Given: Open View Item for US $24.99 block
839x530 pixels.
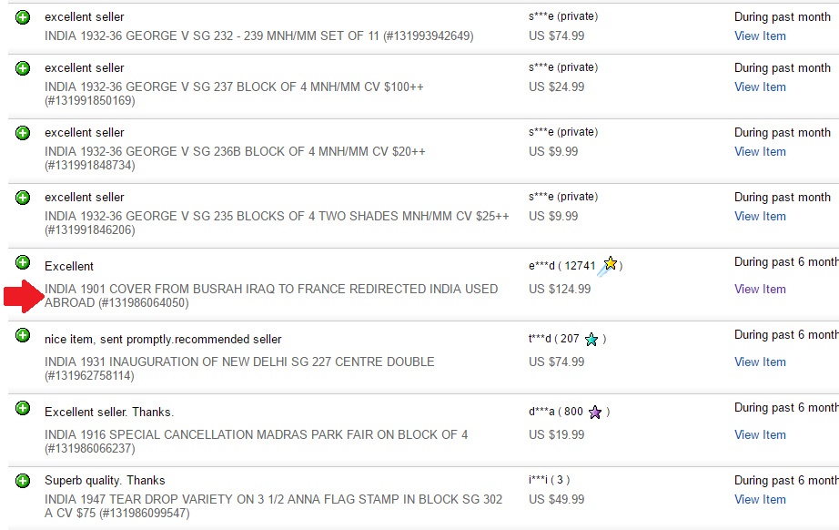Looking at the screenshot, I should point(760,87).
